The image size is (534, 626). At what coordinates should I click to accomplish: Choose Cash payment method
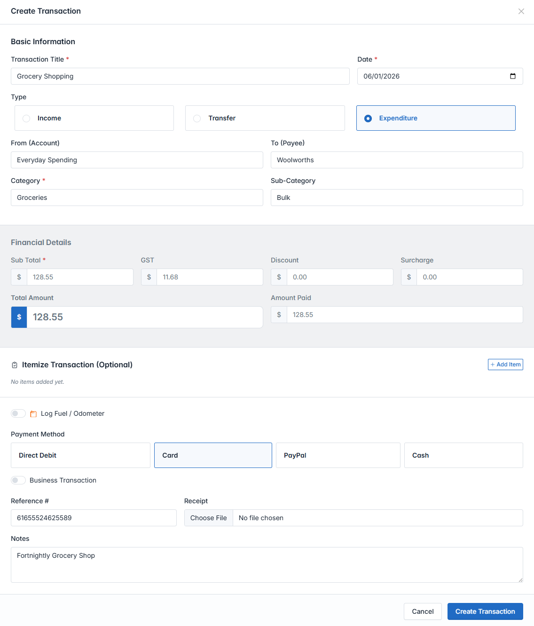pyautogui.click(x=463, y=455)
